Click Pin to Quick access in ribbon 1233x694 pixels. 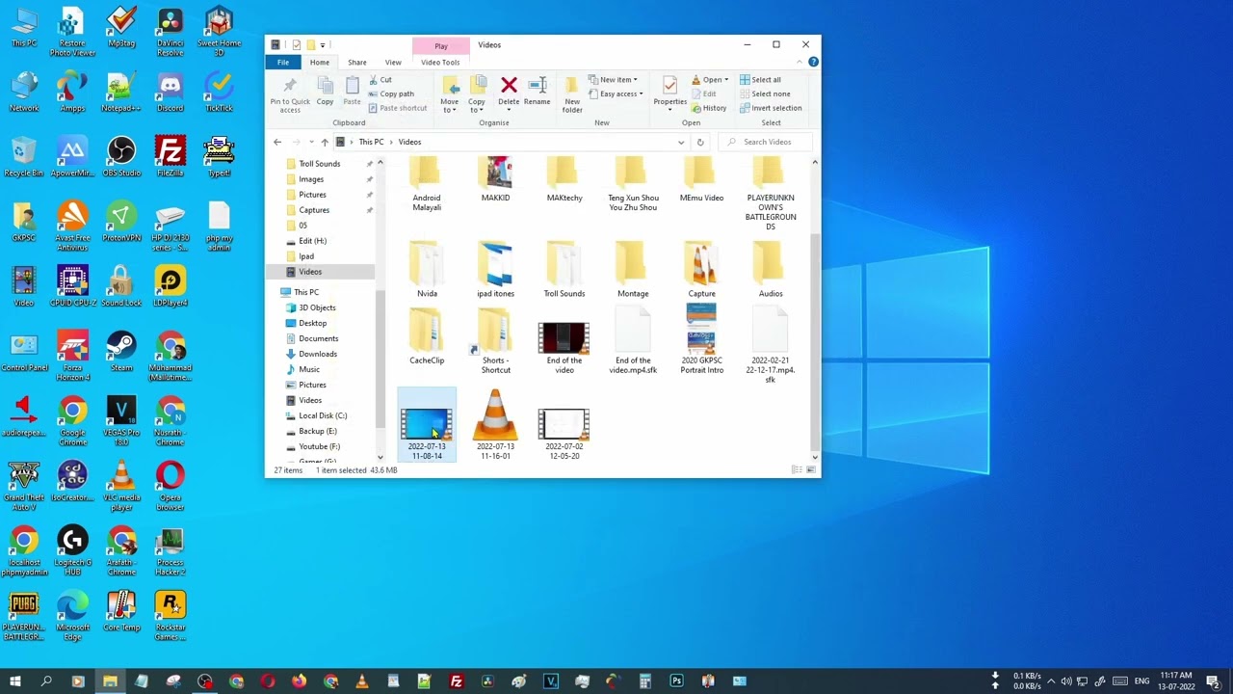[290, 93]
